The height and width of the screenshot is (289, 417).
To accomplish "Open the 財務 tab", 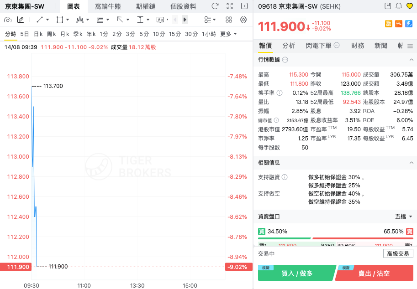I will tap(358, 46).
